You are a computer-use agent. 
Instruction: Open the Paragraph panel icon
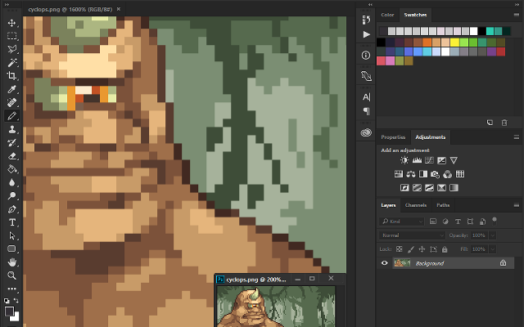tap(366, 111)
